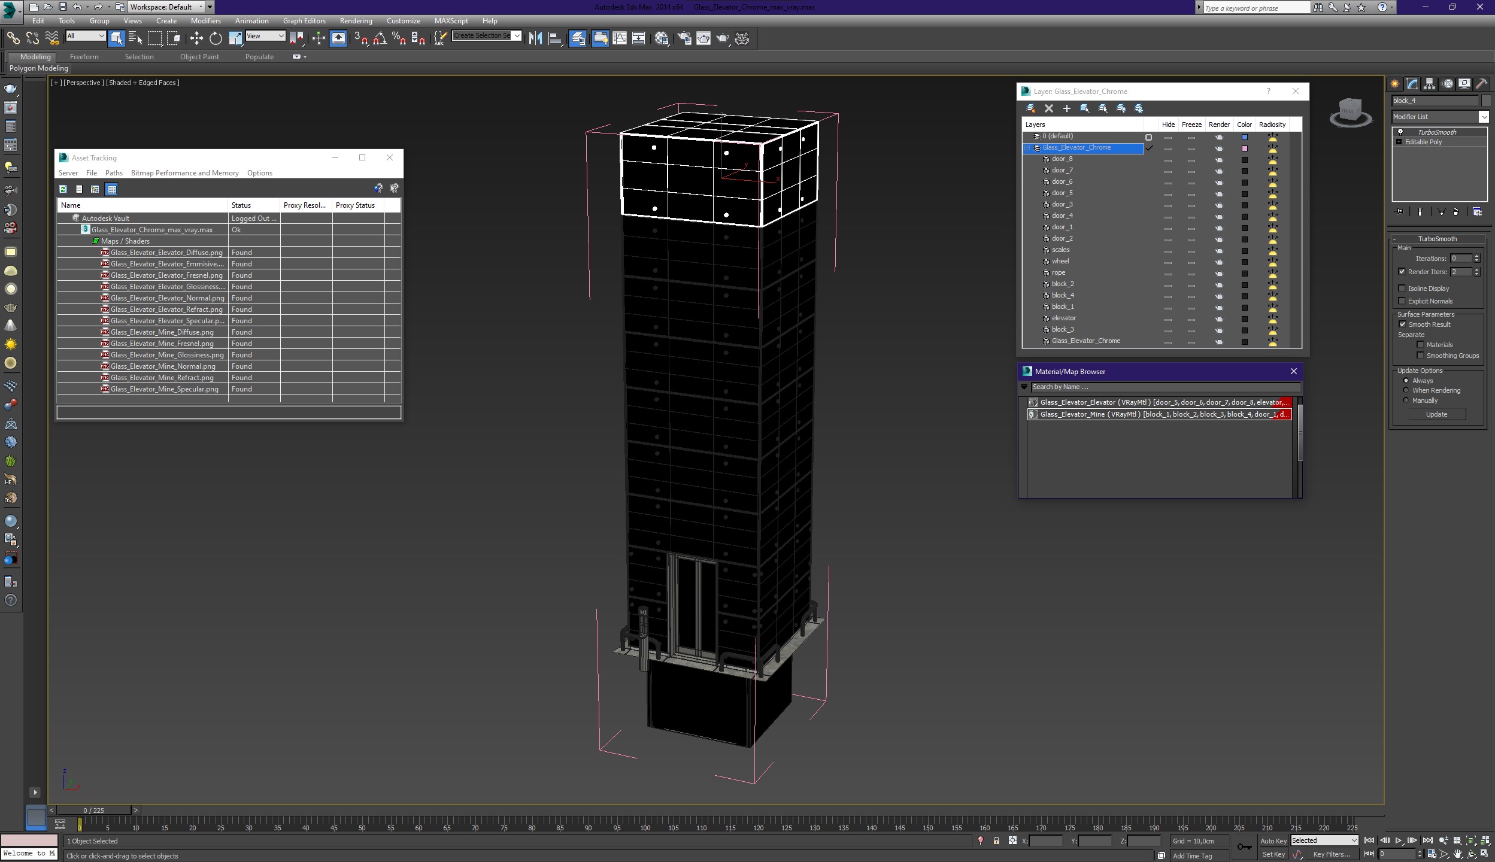Viewport: 1495px width, 862px height.
Task: Click the Pin Stack icon in modifier panel
Action: 1400,212
